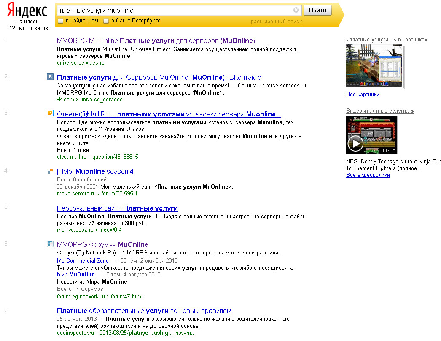The image size is (441, 341).
Task: Click the forum/38-595-1 URL path
Action: (119, 193)
